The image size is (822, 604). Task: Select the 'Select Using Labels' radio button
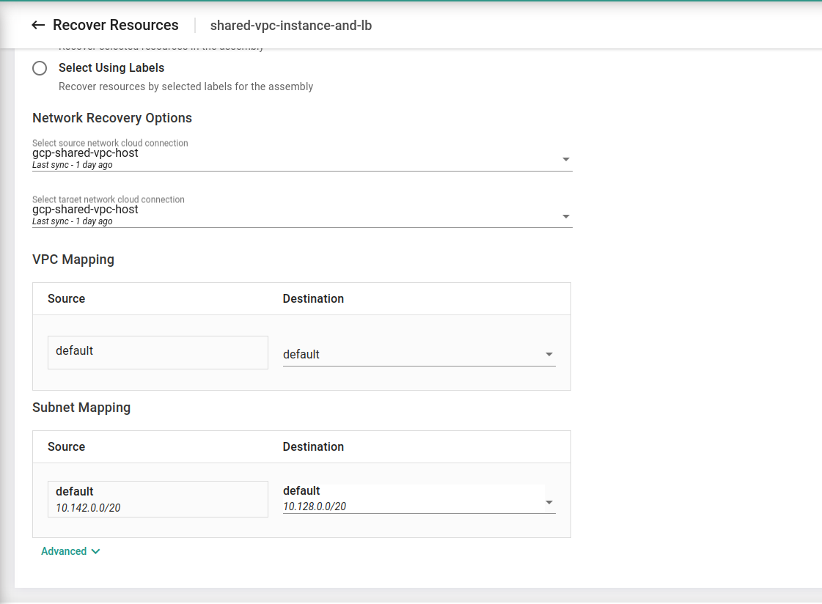tap(40, 68)
